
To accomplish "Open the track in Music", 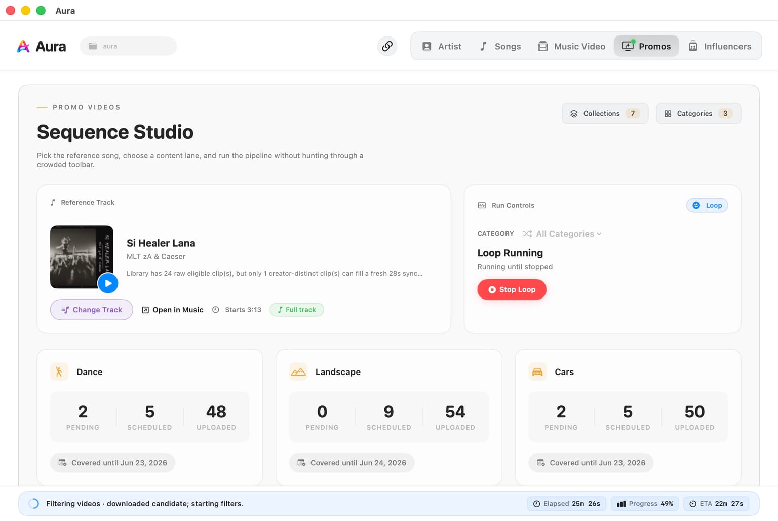I will [x=172, y=310].
